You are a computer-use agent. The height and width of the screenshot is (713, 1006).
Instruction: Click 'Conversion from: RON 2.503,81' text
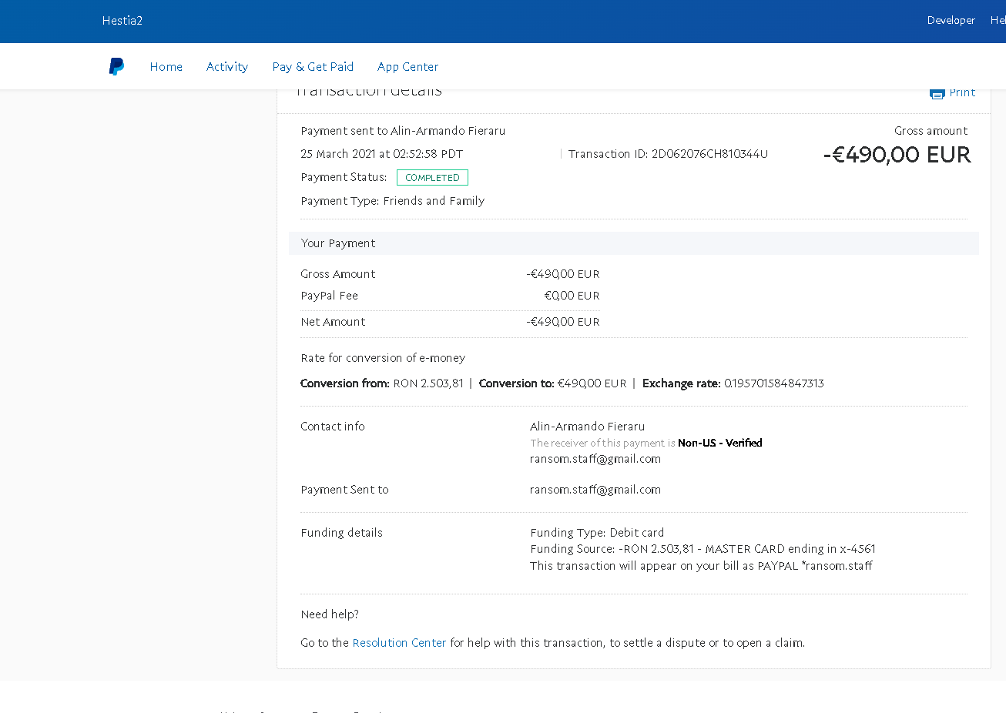pyautogui.click(x=382, y=383)
